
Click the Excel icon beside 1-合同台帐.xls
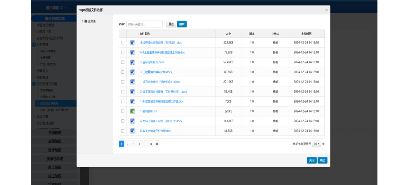pos(132,111)
